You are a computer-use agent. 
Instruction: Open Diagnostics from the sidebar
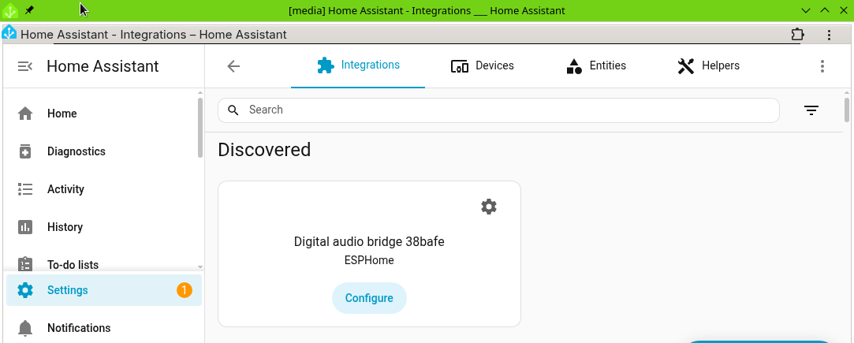(76, 151)
